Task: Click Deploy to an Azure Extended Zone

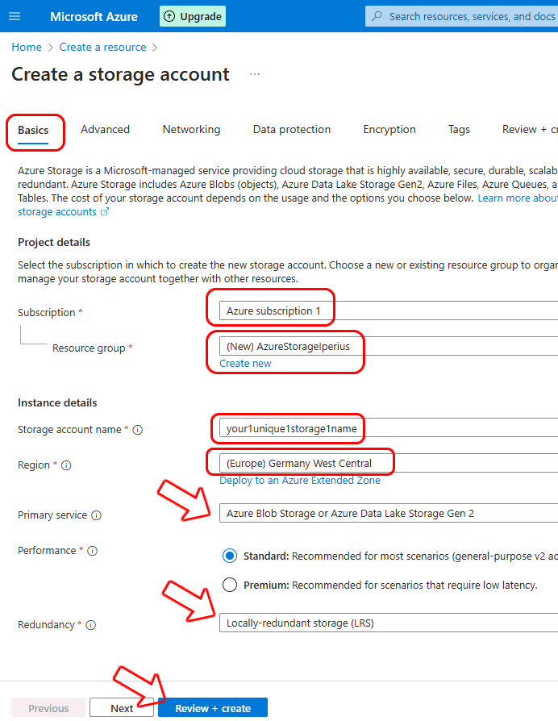Action: pyautogui.click(x=300, y=481)
